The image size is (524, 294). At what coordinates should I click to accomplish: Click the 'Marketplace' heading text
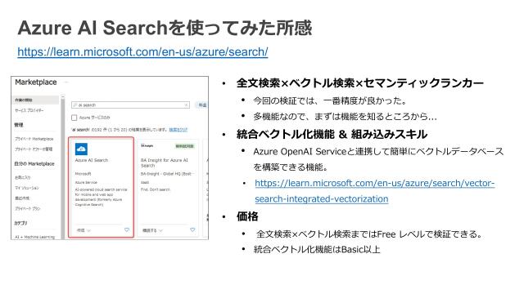click(x=36, y=82)
